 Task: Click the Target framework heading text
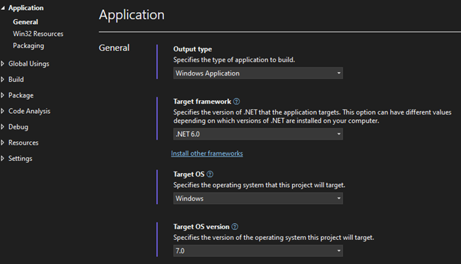click(x=202, y=102)
